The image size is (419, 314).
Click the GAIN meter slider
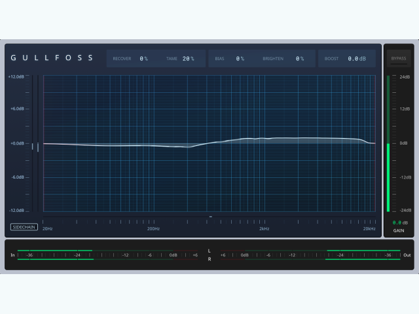click(x=388, y=144)
